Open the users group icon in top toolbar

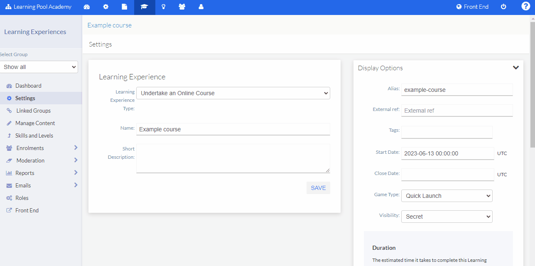click(182, 7)
